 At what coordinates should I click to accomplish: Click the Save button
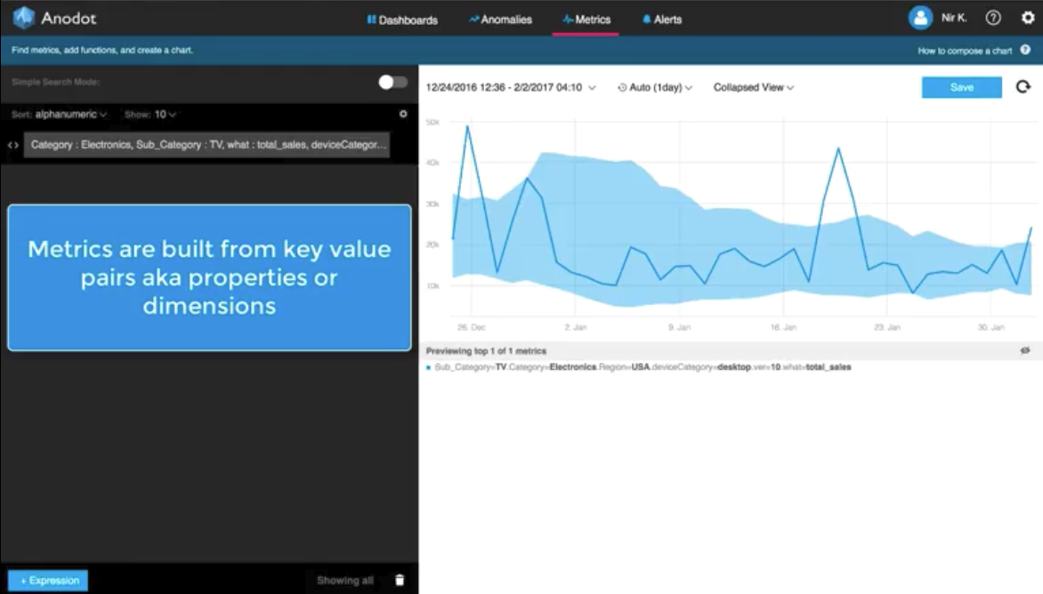[961, 87]
